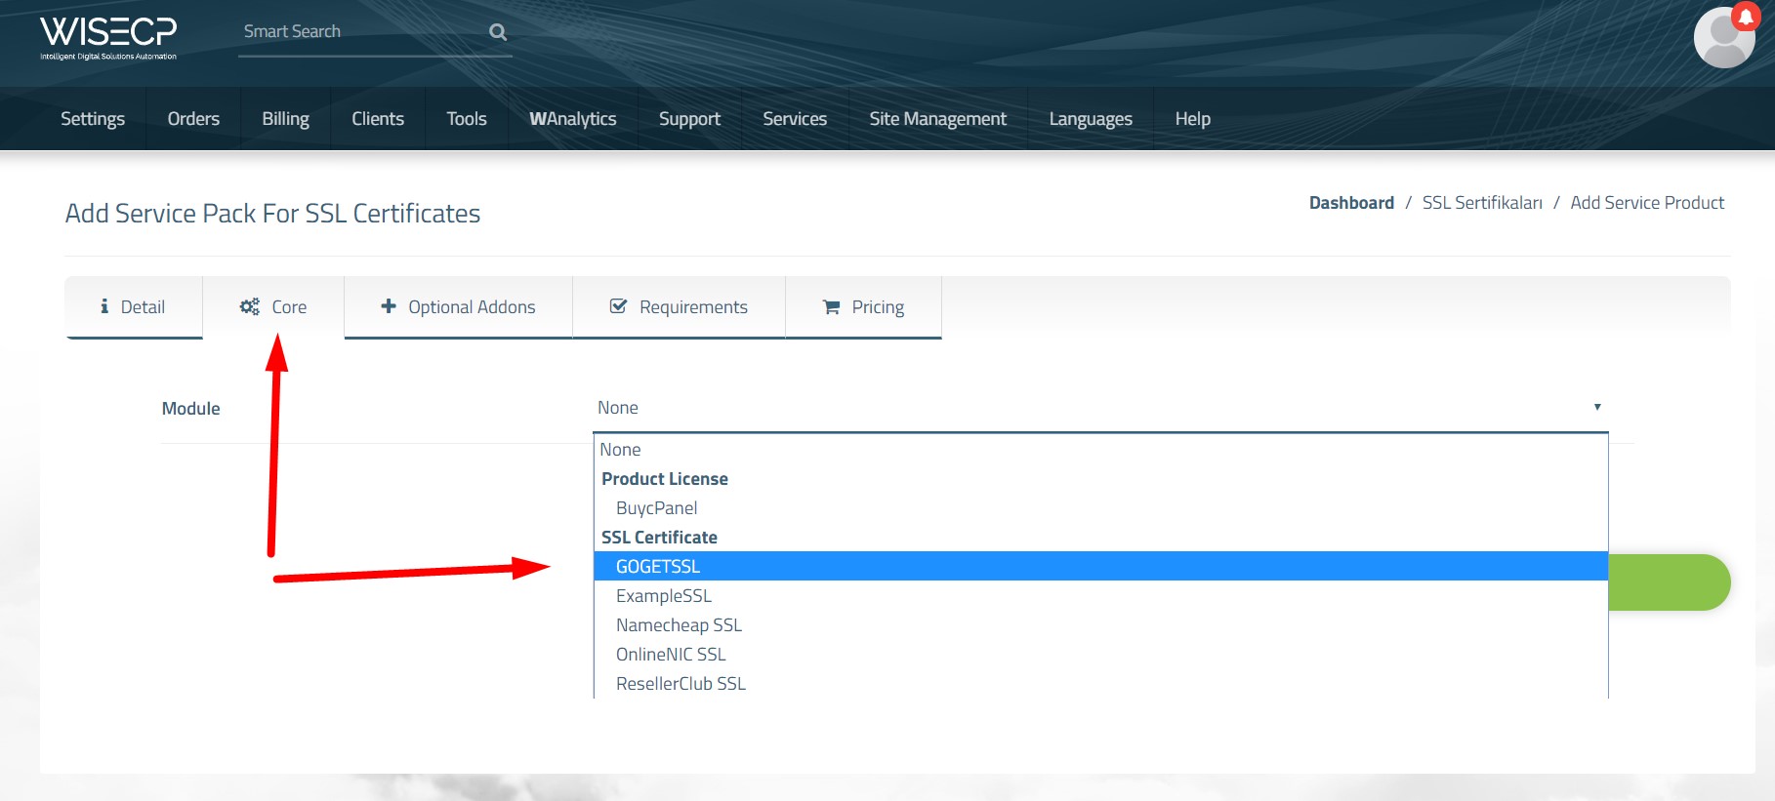Click the Module field label
The width and height of the screenshot is (1775, 801).
coord(190,409)
